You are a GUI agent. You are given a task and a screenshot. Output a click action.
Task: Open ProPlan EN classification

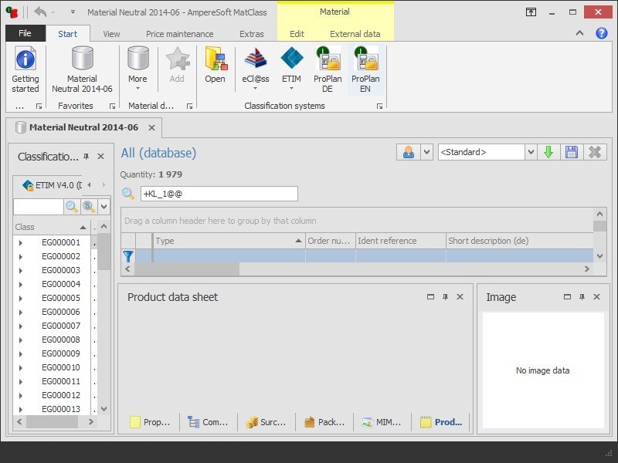(365, 69)
